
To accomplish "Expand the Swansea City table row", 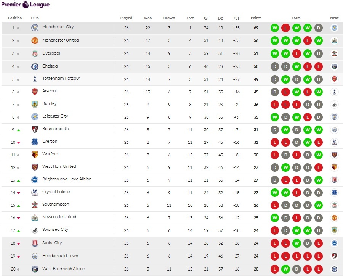I will point(171,230).
